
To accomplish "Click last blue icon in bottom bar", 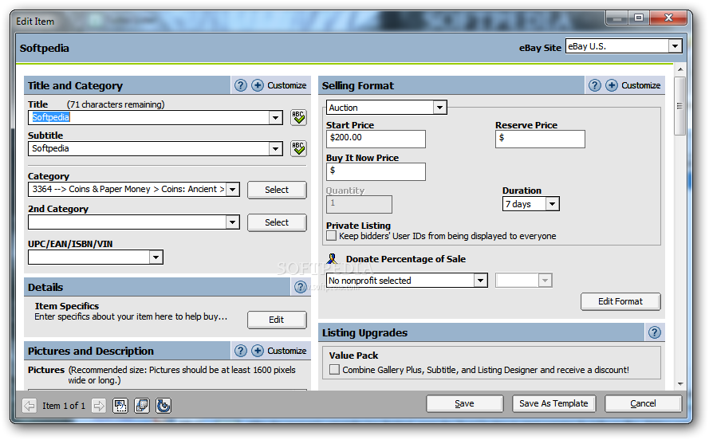I will point(163,406).
